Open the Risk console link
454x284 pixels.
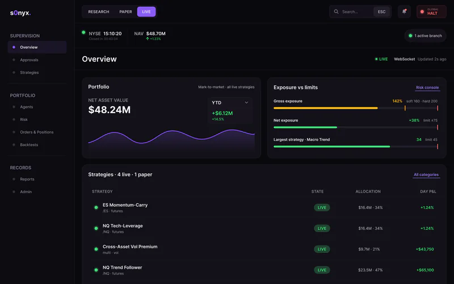pos(427,87)
